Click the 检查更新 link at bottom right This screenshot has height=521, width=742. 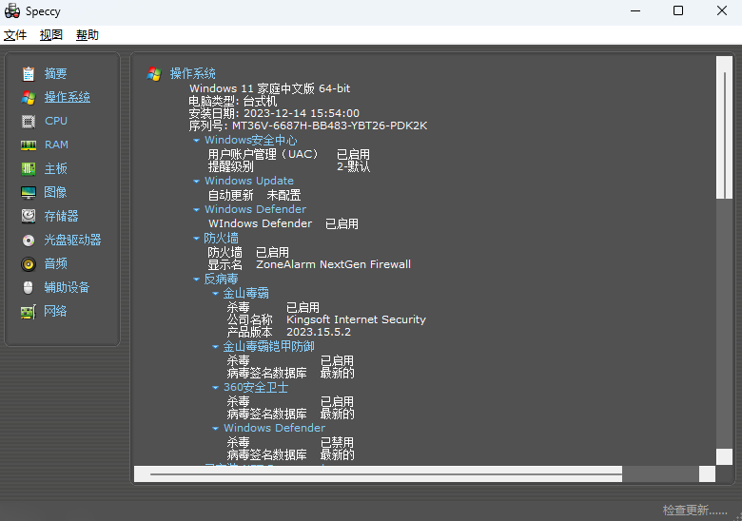click(694, 511)
